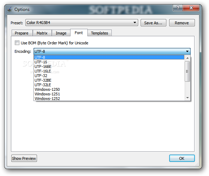The width and height of the screenshot is (209, 176).
Task: Pick Windows-1251 encoding
Action: click(x=109, y=94)
